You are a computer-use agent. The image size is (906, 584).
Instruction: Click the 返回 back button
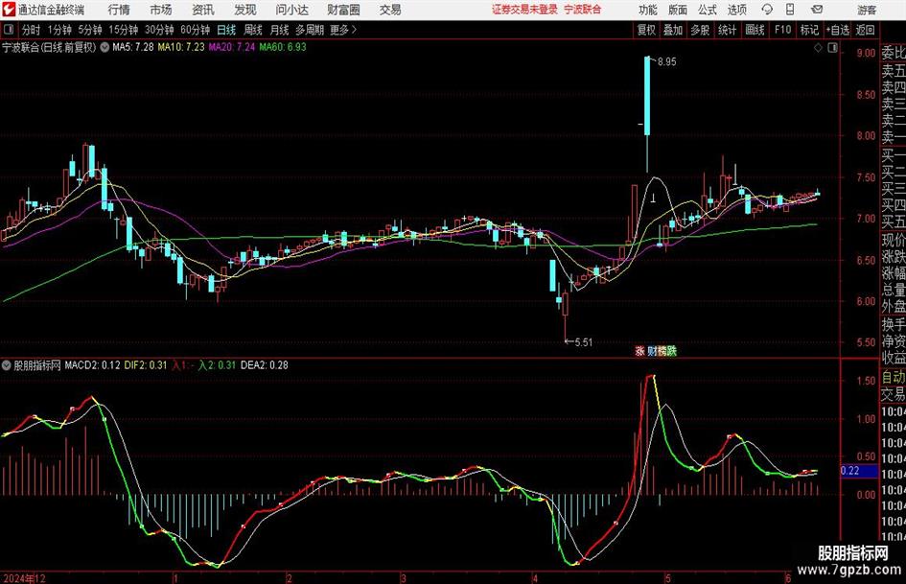click(865, 30)
